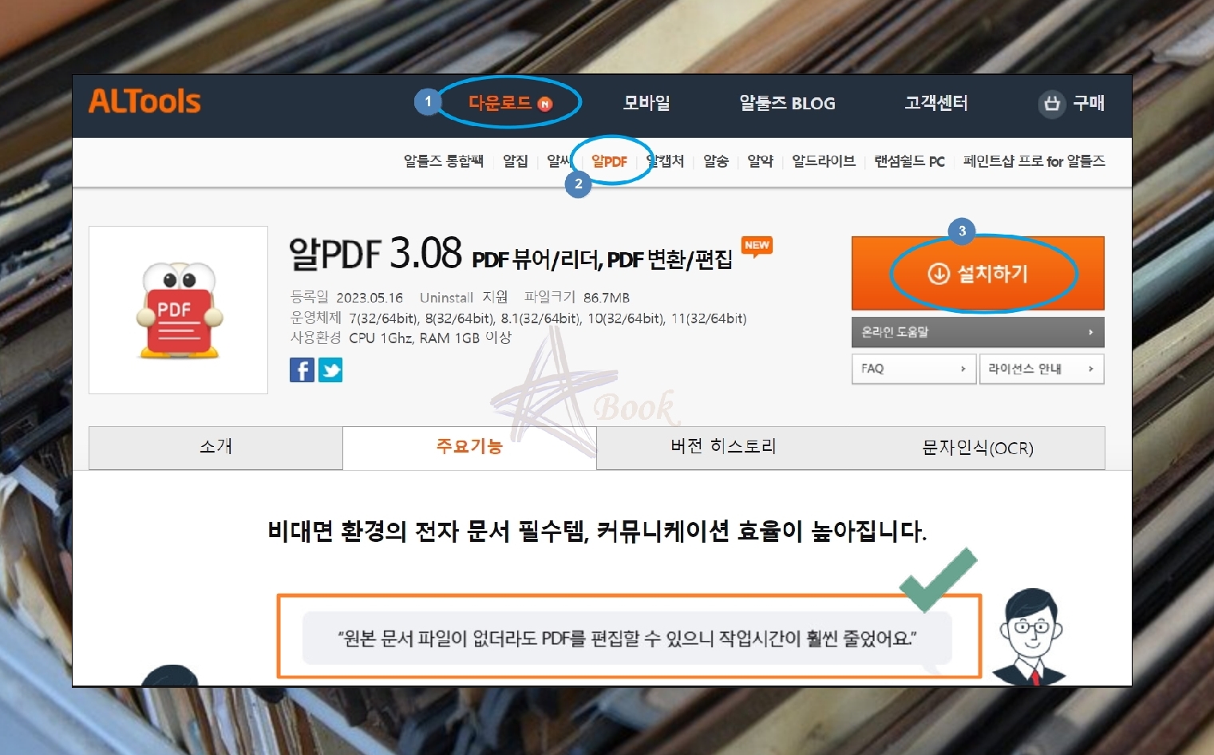
Task: Share on Facebook icon
Action: [x=302, y=370]
